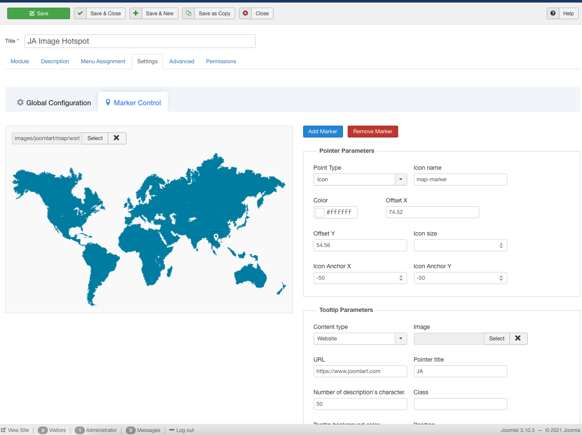
Task: Open the white Color swatch picker
Action: pos(320,212)
